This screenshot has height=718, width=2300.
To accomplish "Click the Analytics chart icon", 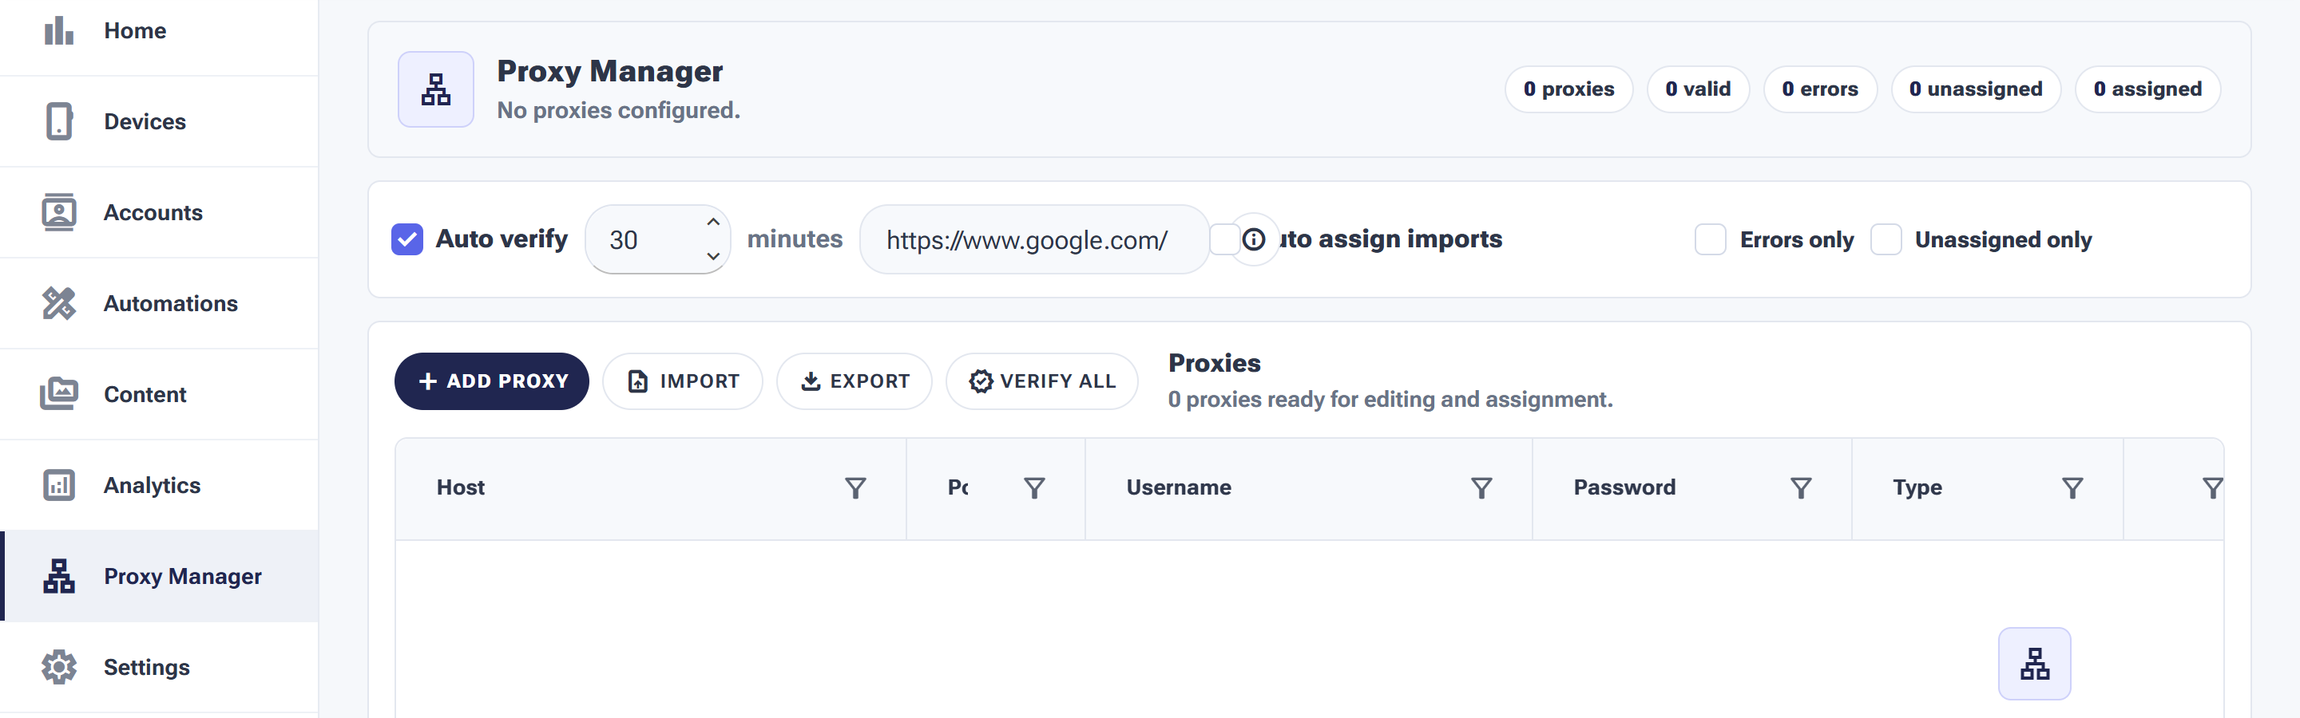I will (x=59, y=485).
